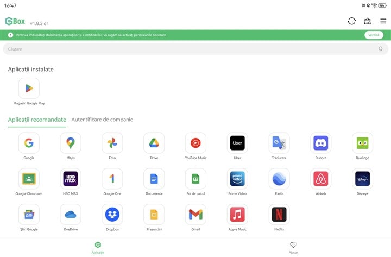Launch the Dropbox app icon
Image resolution: width=391 pixels, height=257 pixels.
[x=112, y=214]
